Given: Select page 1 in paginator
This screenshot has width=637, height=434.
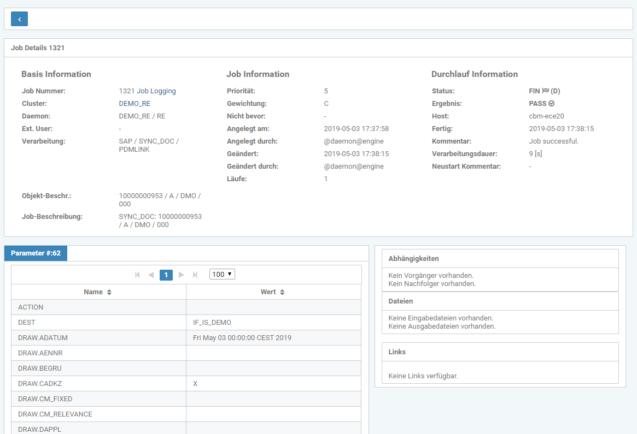Looking at the screenshot, I should pos(166,275).
